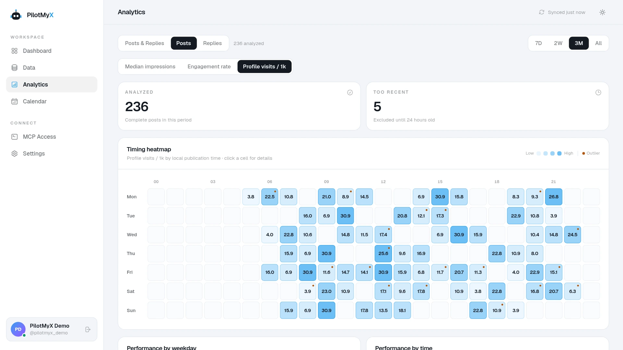This screenshot has height=350, width=623.
Task: Click the Wednesday 24.5 heatmap cell
Action: pos(572,235)
